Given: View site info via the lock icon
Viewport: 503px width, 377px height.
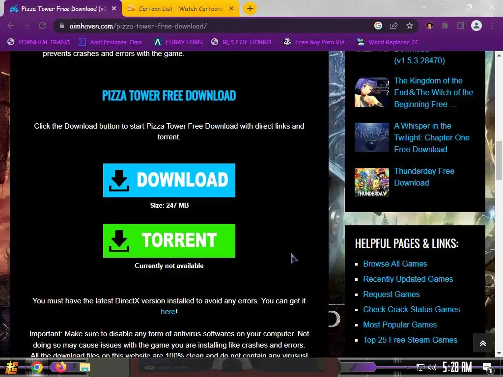Looking at the screenshot, I should pos(62,26).
